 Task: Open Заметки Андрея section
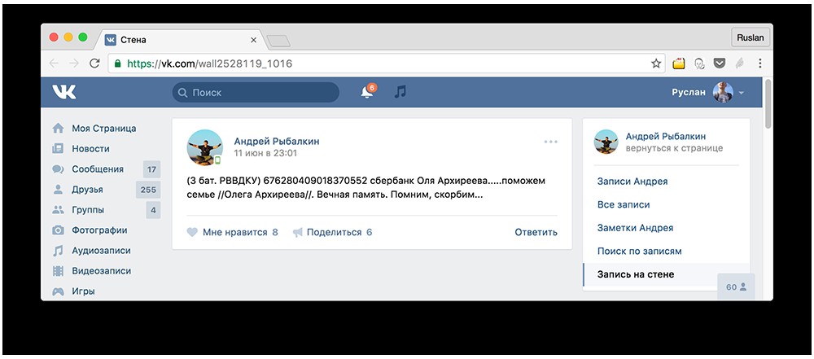(x=635, y=228)
